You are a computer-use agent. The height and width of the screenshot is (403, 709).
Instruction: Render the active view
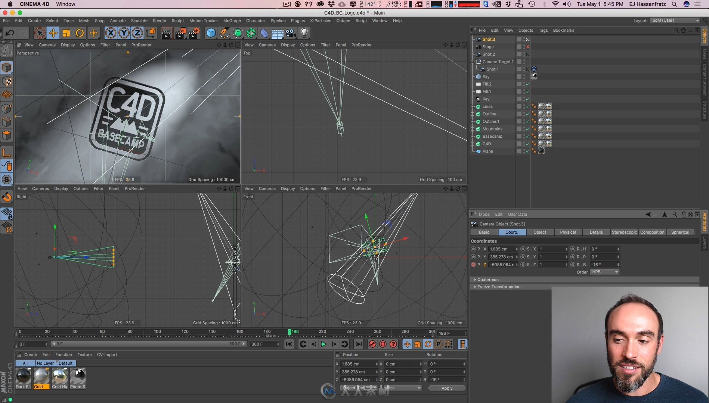(167, 33)
